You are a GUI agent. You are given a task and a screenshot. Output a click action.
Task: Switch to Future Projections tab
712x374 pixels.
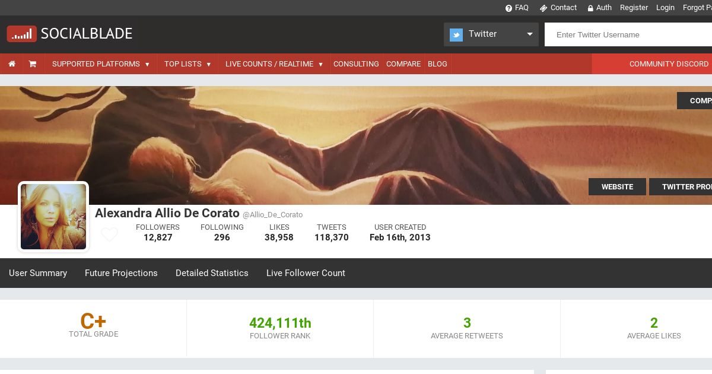click(x=121, y=273)
